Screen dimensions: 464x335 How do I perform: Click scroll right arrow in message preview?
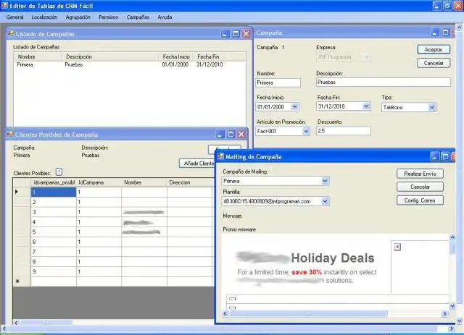coord(444,314)
